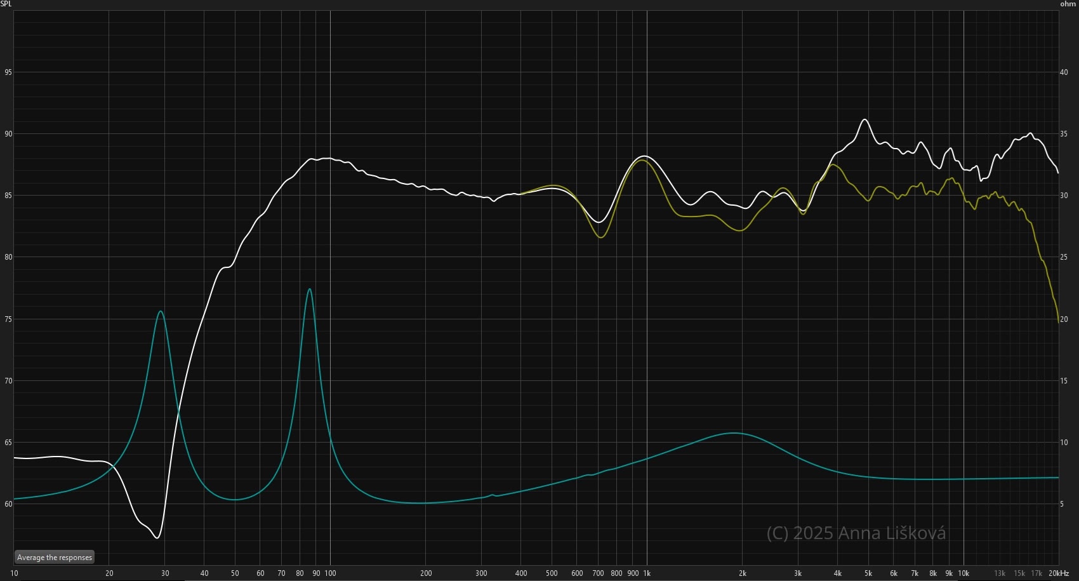
Task: Click the 2k frequency axis label
Action: coord(742,573)
